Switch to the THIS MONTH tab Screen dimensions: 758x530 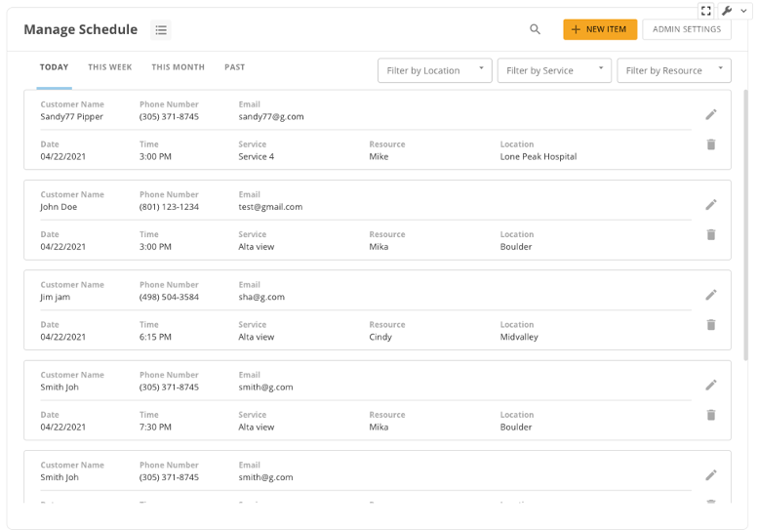tap(178, 67)
